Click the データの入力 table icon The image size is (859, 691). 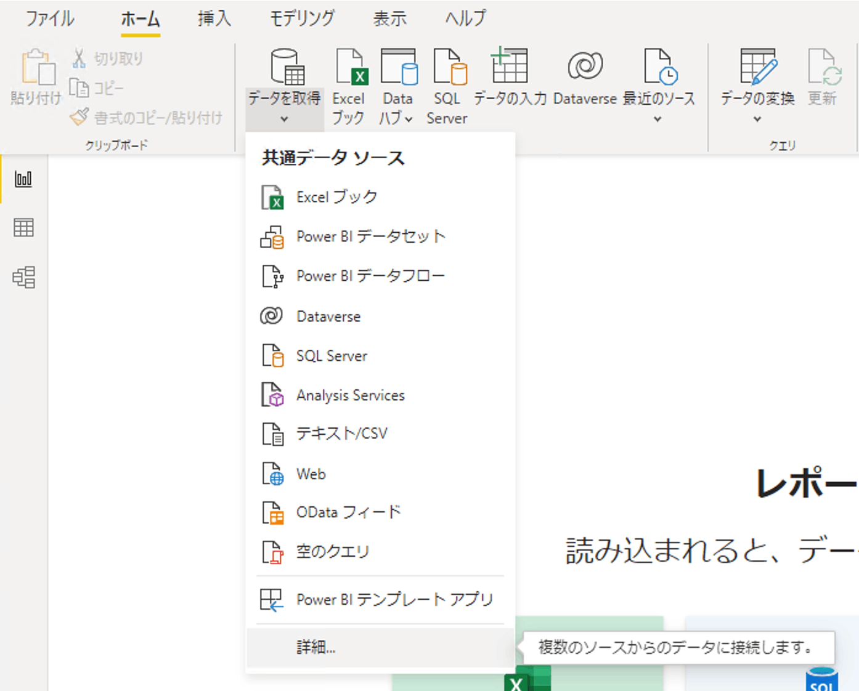(509, 65)
